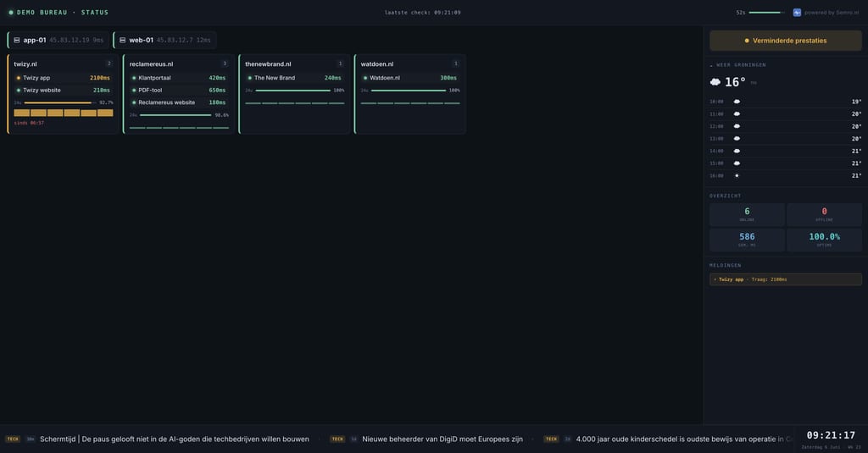
Task: Click the Semro.nl logo icon
Action: (797, 12)
